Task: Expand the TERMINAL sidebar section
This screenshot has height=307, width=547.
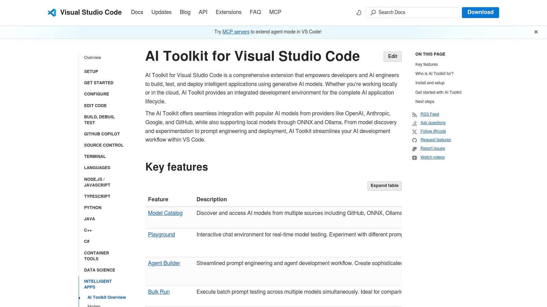Action: tap(95, 157)
